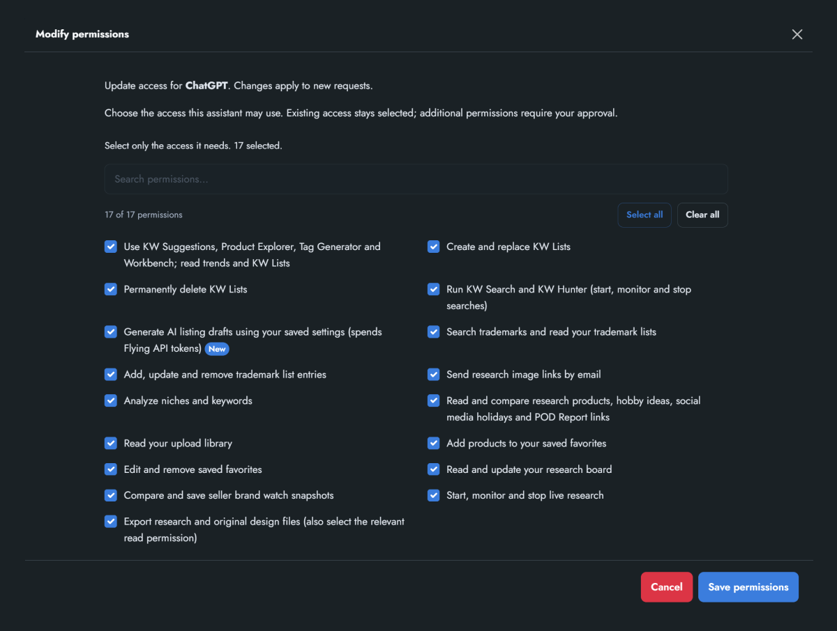This screenshot has height=631, width=837.
Task: Toggle Permanently delete KW Lists checkbox
Action: 110,289
